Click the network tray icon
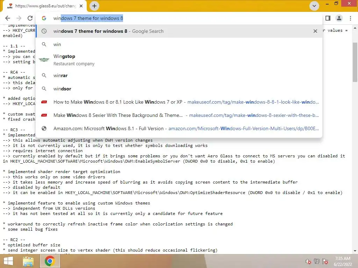This screenshot has width=358, height=268. tap(317, 261)
